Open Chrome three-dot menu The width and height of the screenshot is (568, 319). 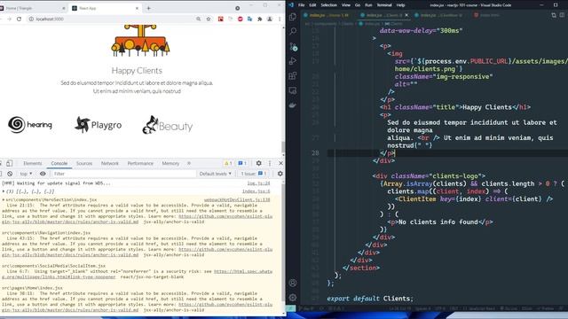[280, 19]
